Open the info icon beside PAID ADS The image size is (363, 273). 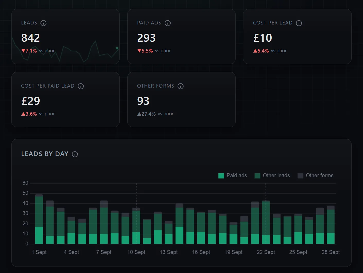pos(168,23)
